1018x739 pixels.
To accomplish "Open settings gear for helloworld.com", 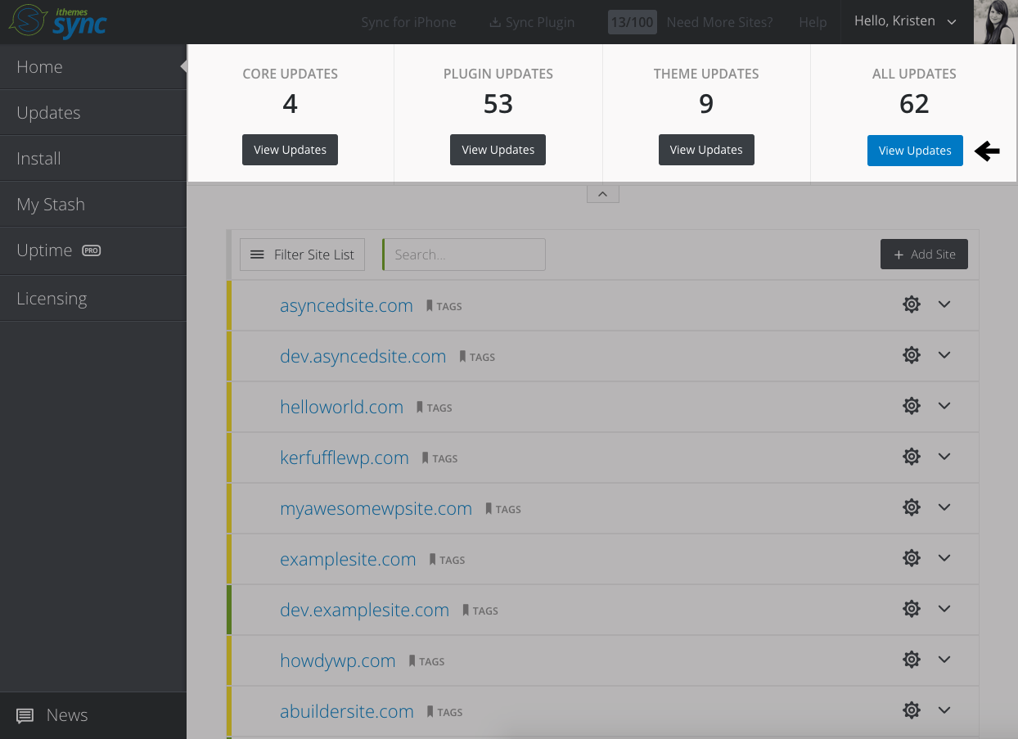I will 912,406.
